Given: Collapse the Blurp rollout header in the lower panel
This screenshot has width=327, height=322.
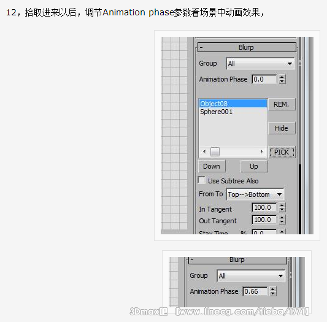Looking at the screenshot, I should click(237, 260).
